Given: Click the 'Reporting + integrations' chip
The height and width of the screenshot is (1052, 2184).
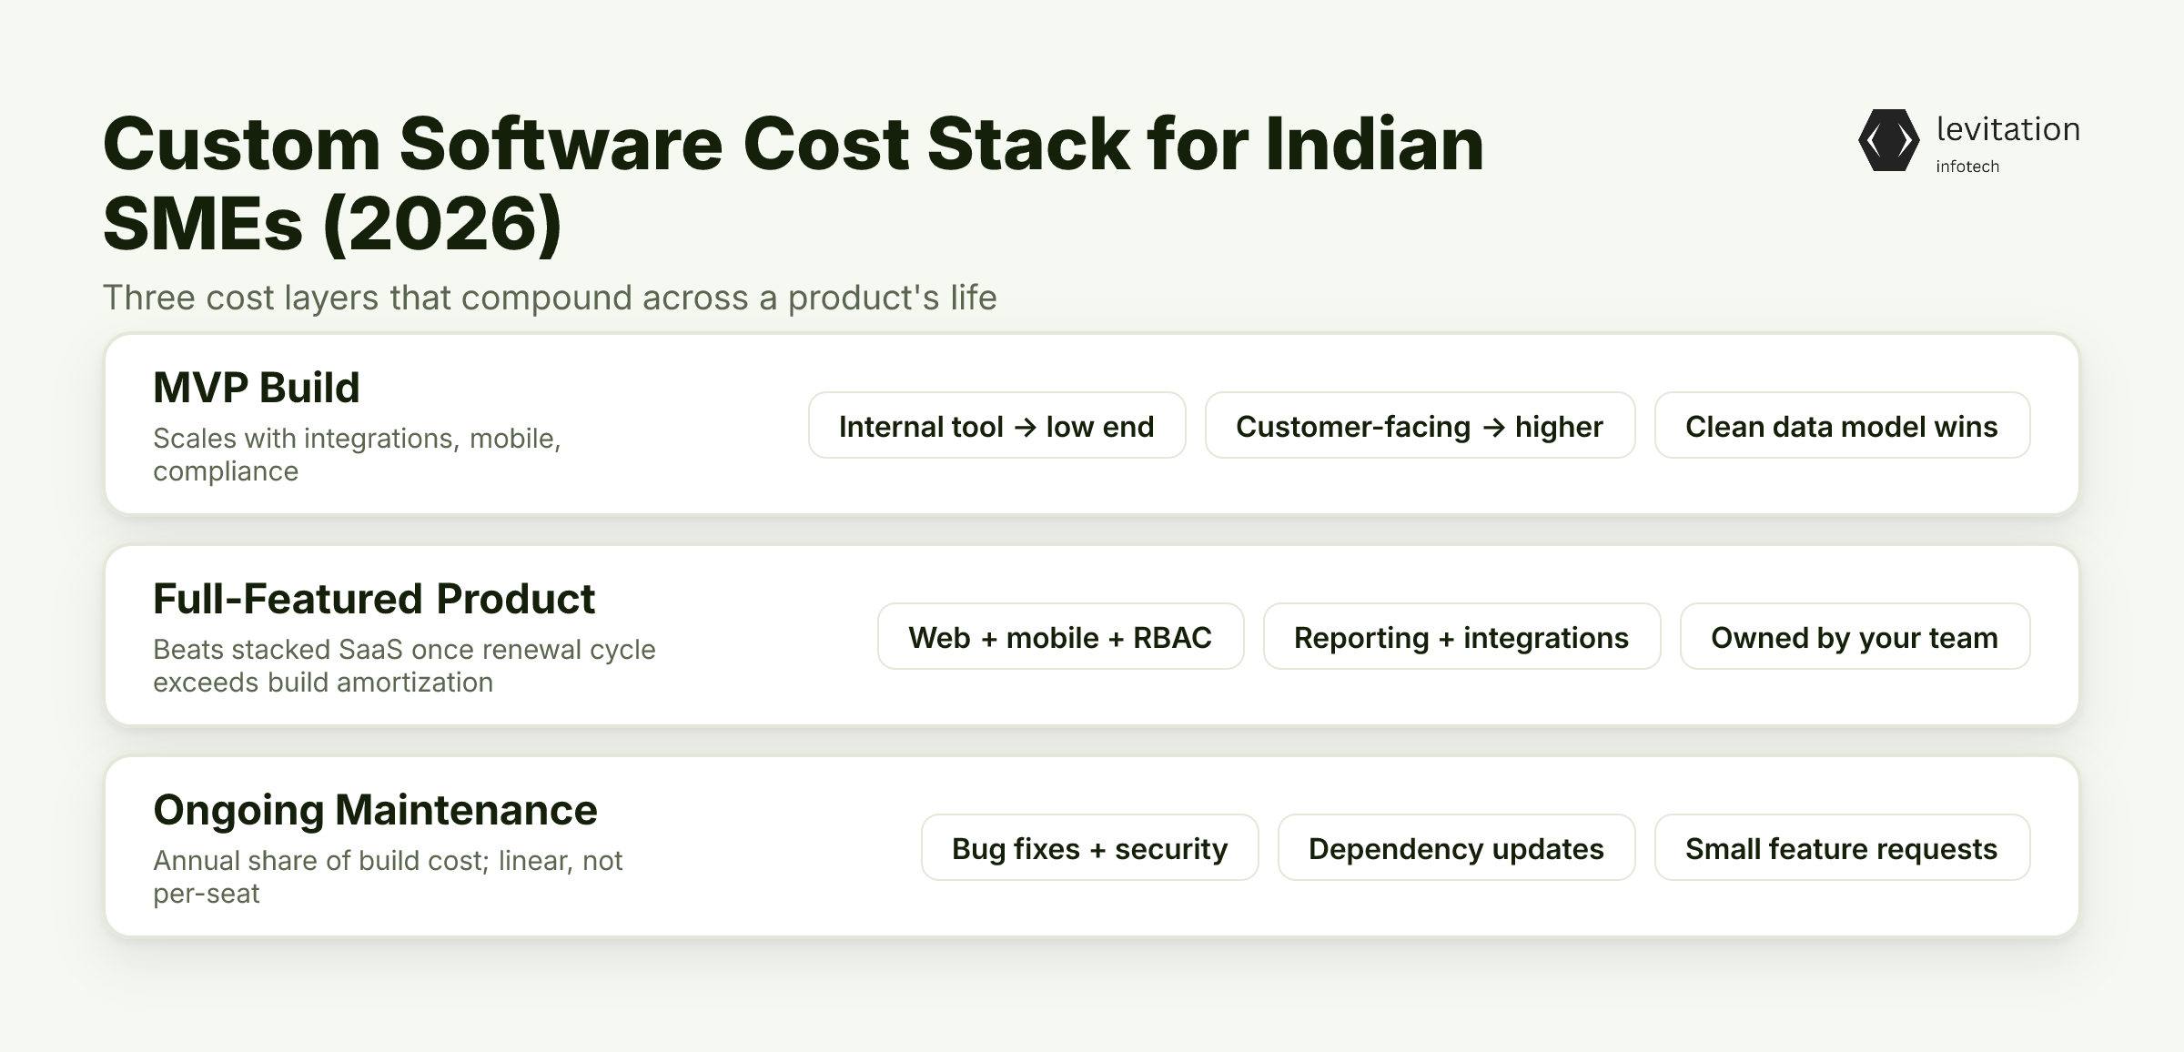Looking at the screenshot, I should [1461, 637].
